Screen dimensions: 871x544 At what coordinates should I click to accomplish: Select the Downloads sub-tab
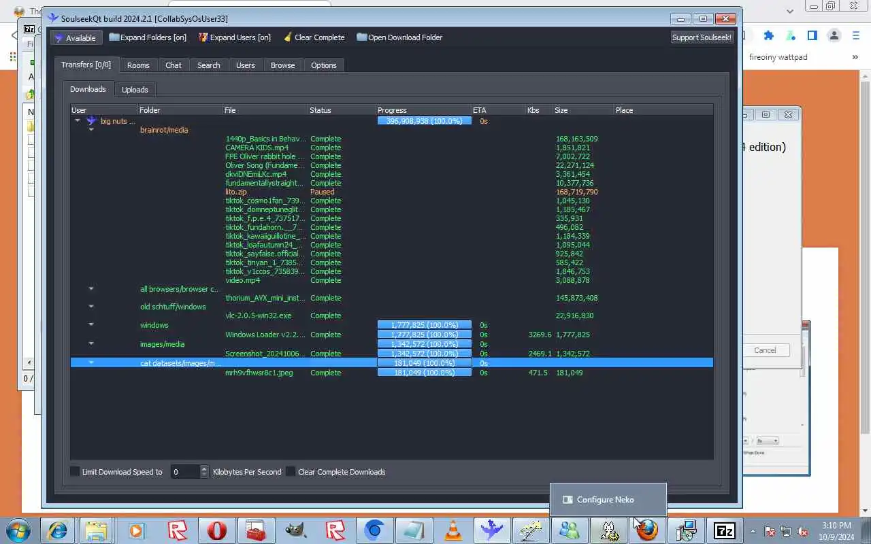point(88,89)
